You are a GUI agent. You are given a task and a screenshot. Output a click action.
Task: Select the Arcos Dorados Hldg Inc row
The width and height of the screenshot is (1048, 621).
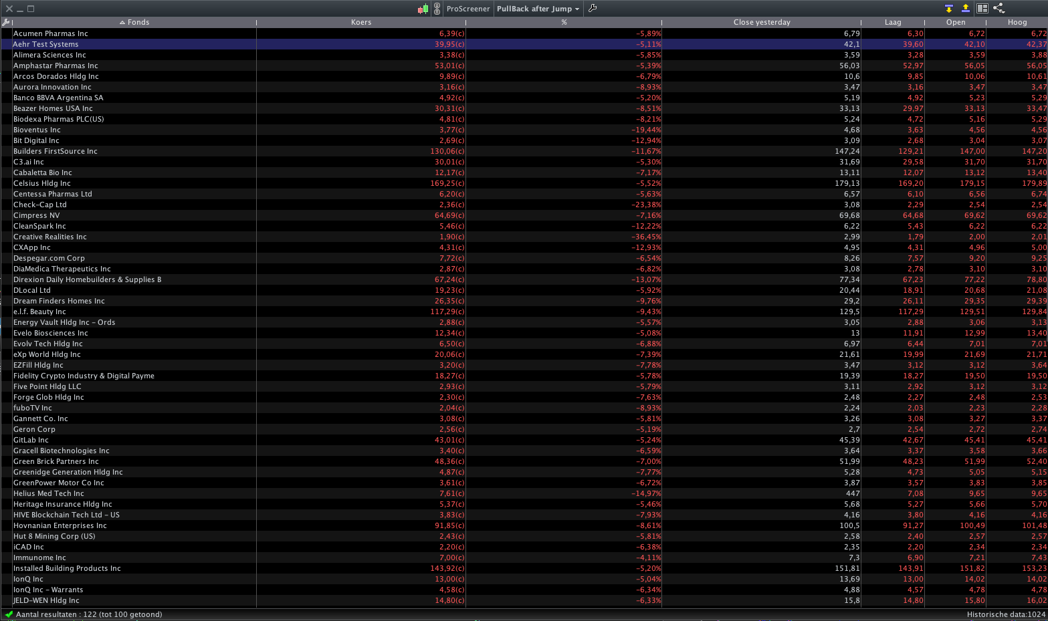click(524, 76)
